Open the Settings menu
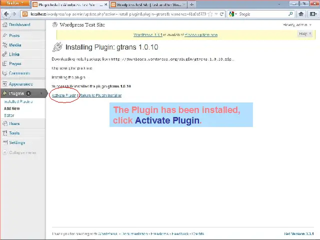The image size is (320, 240). [x=17, y=142]
